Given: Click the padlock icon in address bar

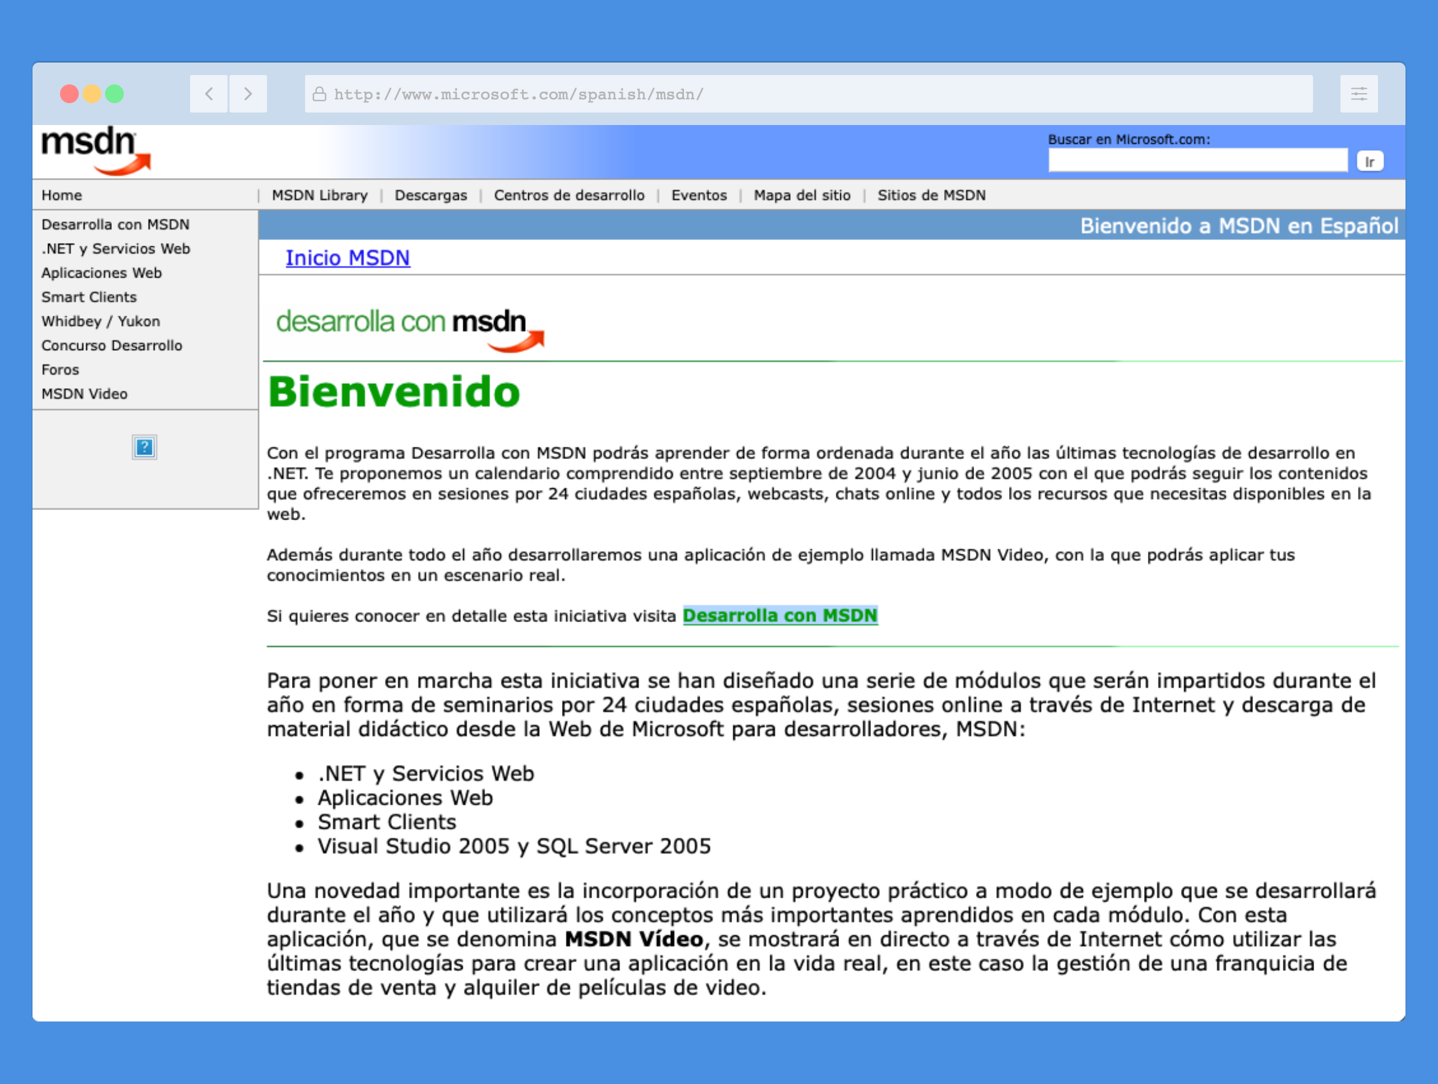Looking at the screenshot, I should 319,94.
